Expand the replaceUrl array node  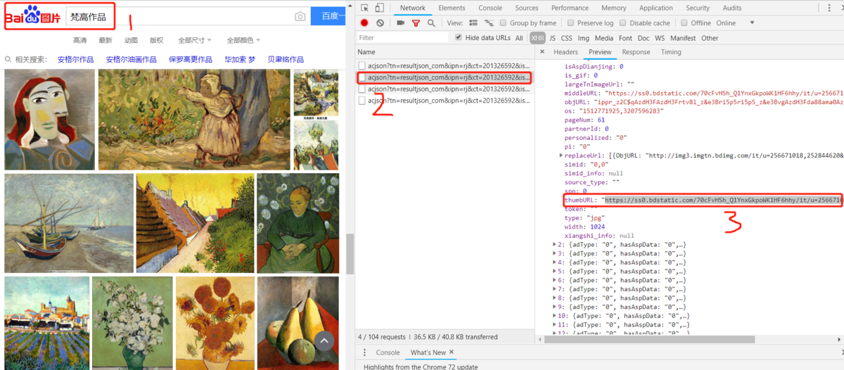[x=561, y=155]
